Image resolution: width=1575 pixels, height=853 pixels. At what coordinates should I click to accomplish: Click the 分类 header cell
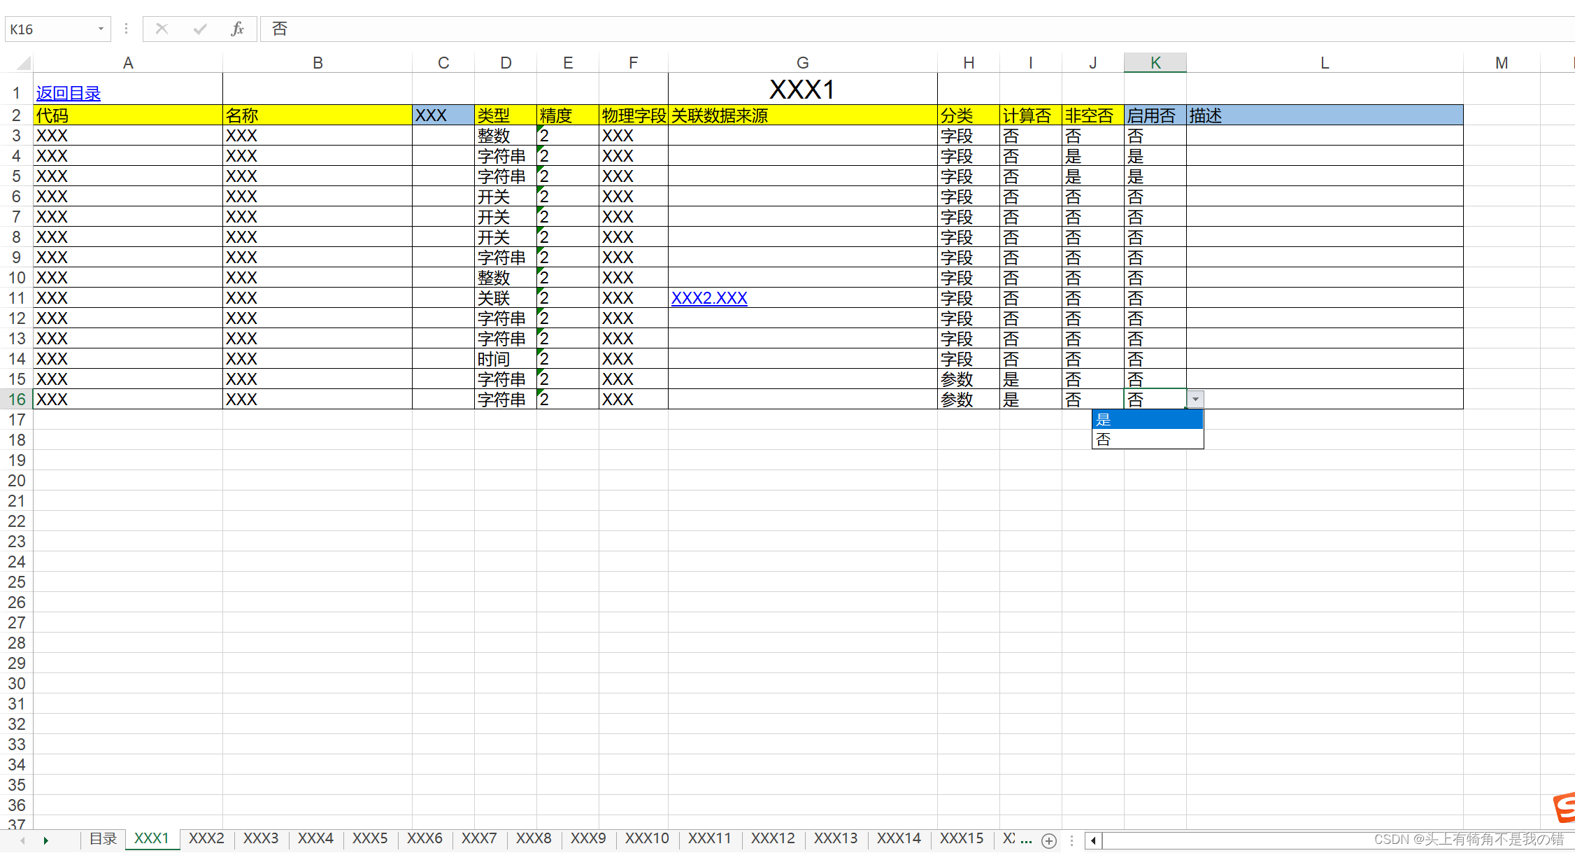click(x=969, y=115)
